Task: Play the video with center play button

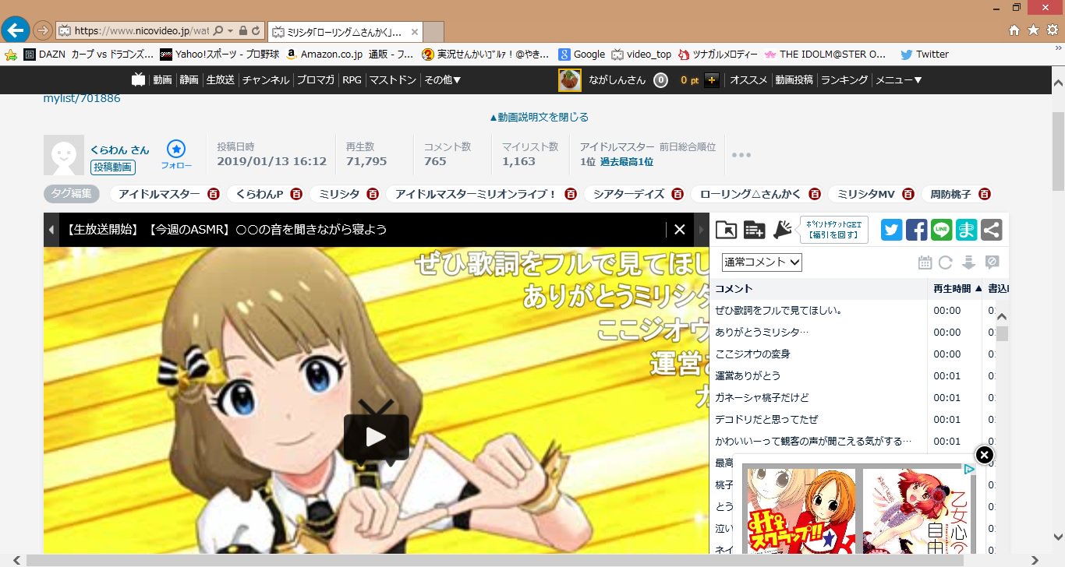Action: pyautogui.click(x=377, y=437)
